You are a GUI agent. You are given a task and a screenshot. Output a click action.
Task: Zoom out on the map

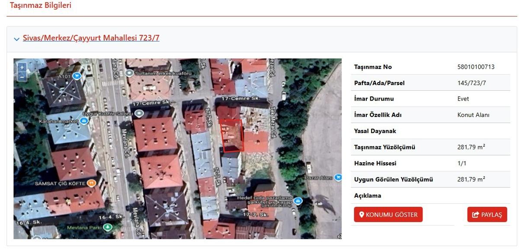click(x=22, y=76)
